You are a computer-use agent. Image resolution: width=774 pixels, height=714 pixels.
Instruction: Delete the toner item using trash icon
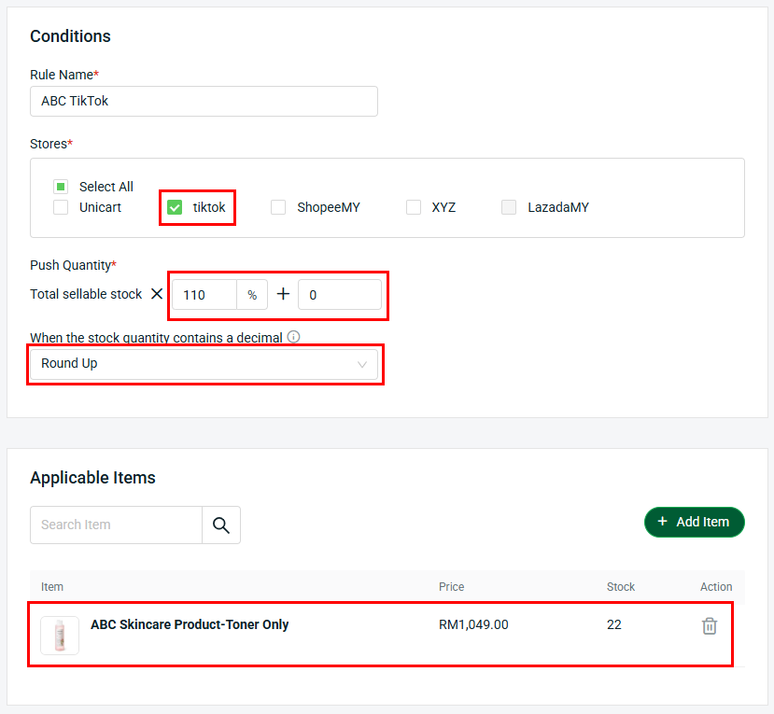click(x=710, y=626)
